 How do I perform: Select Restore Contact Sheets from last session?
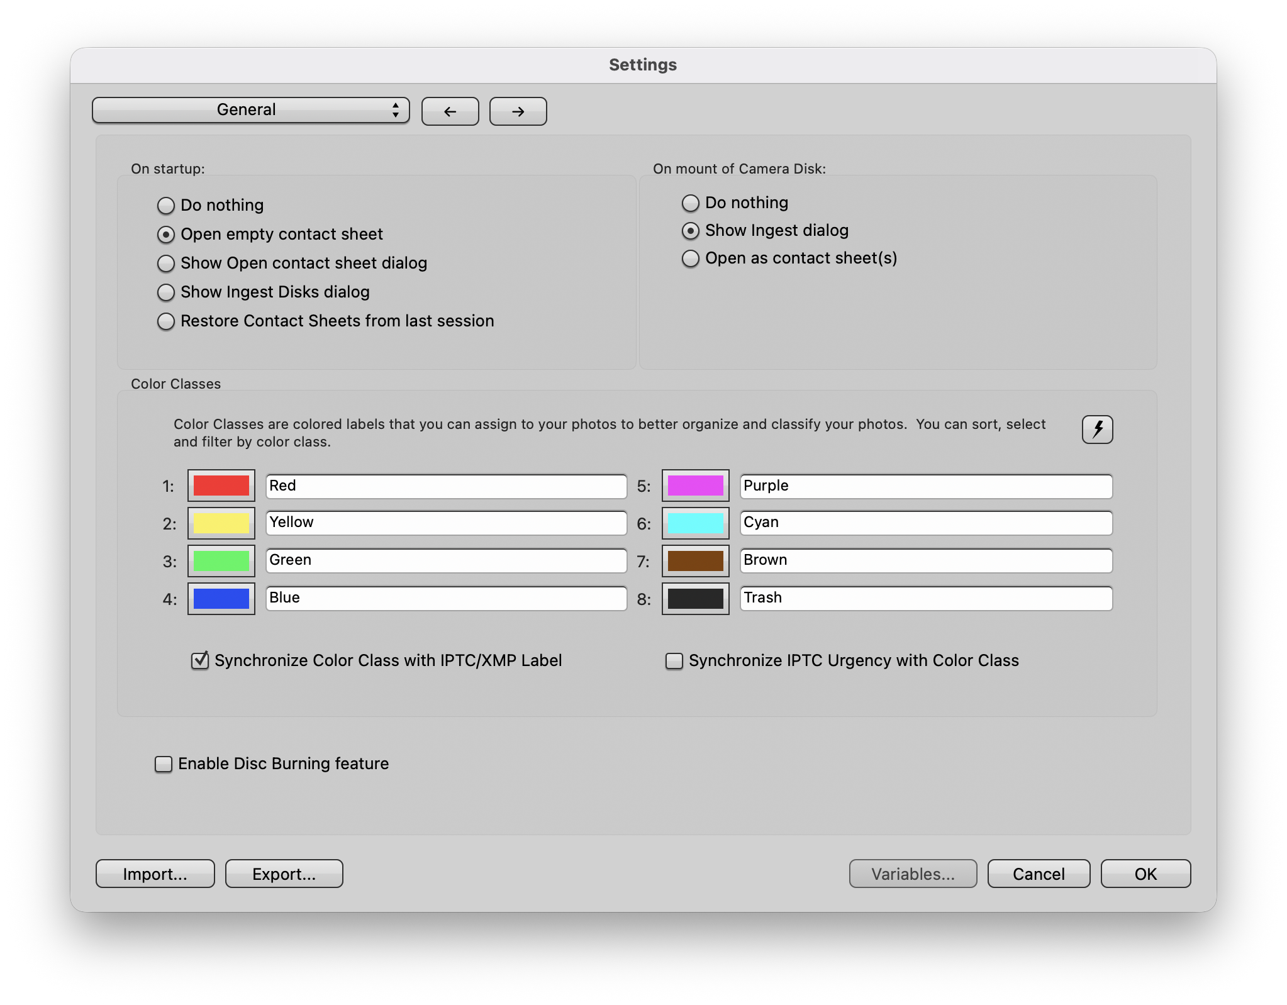coord(166,321)
